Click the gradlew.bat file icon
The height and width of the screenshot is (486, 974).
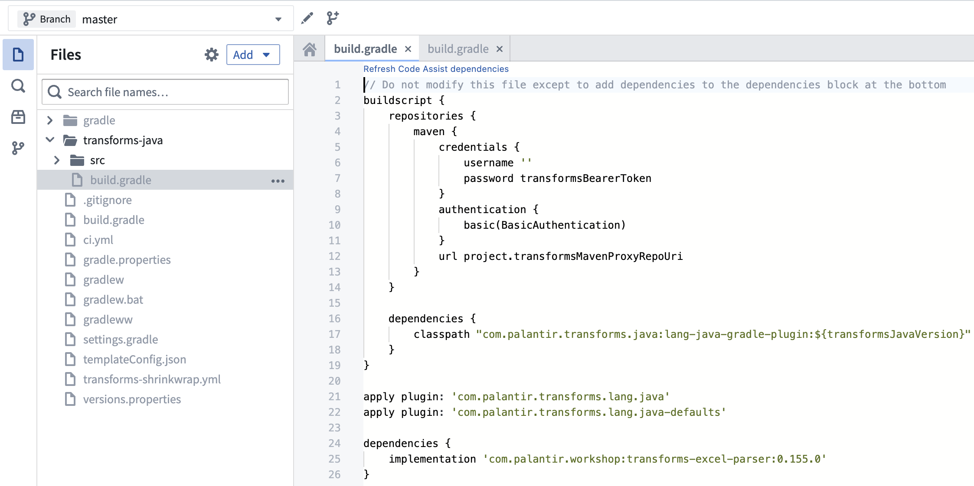[70, 300]
